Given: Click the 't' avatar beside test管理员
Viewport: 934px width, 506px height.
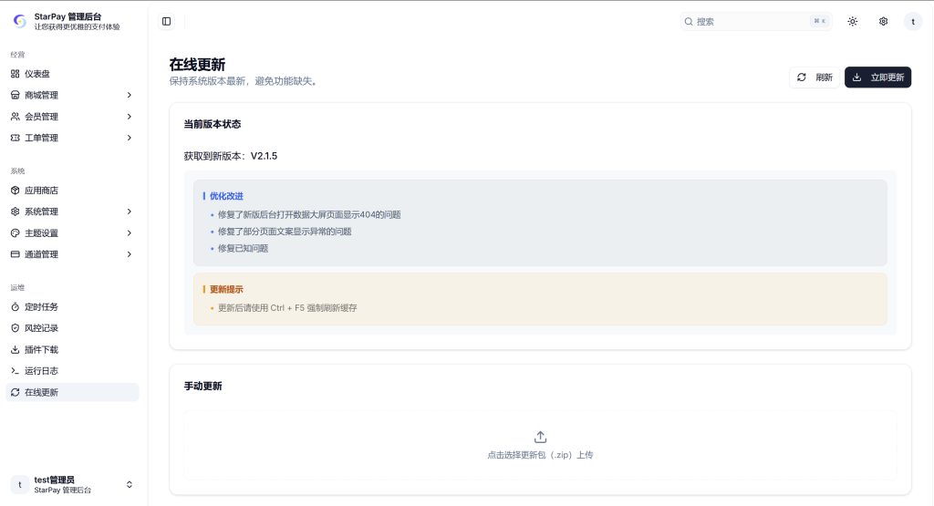Looking at the screenshot, I should 20,484.
